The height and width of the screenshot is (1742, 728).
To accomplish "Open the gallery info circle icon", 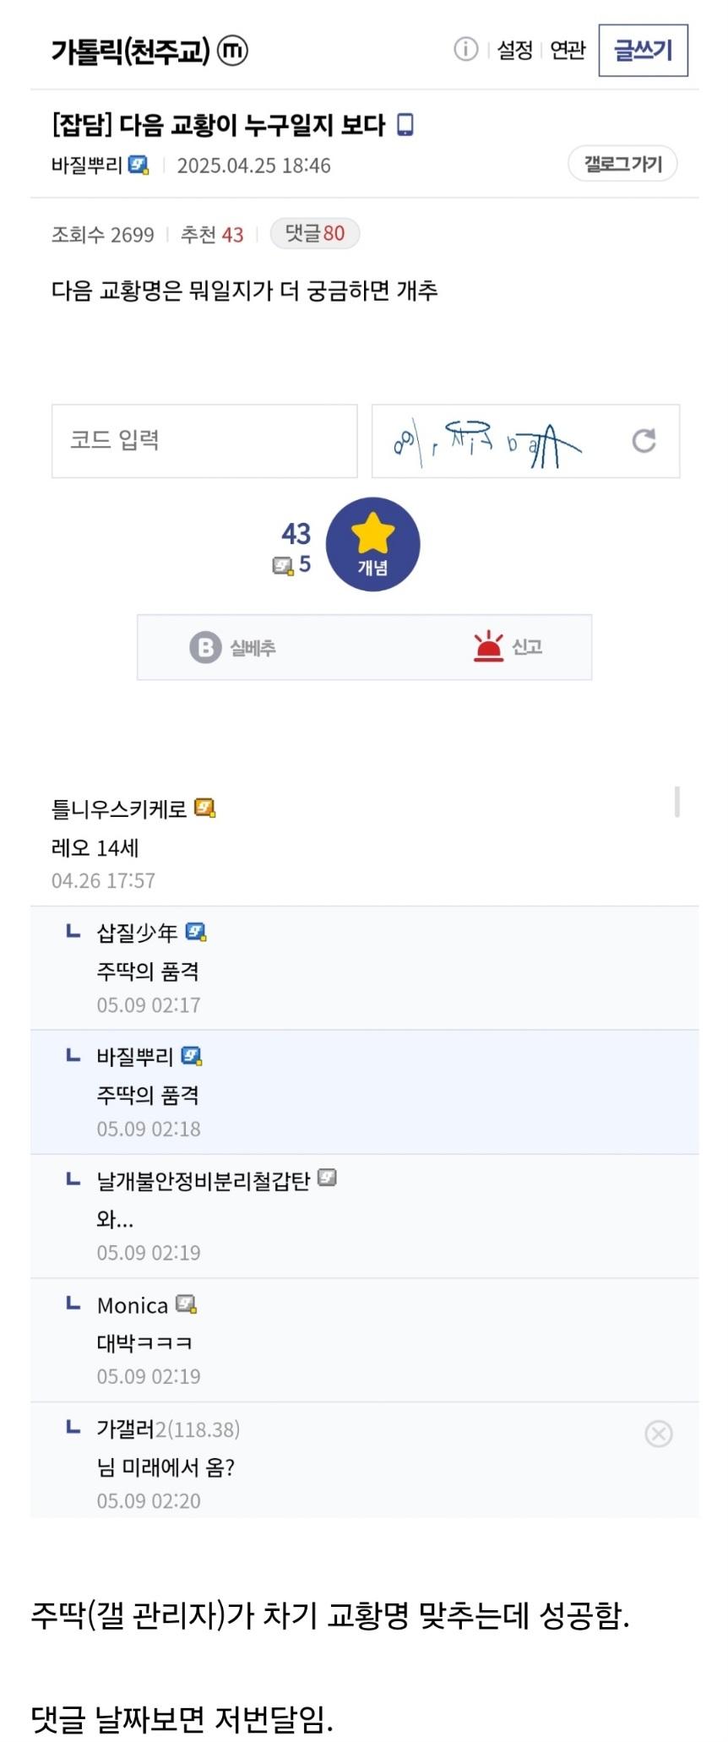I will click(465, 50).
